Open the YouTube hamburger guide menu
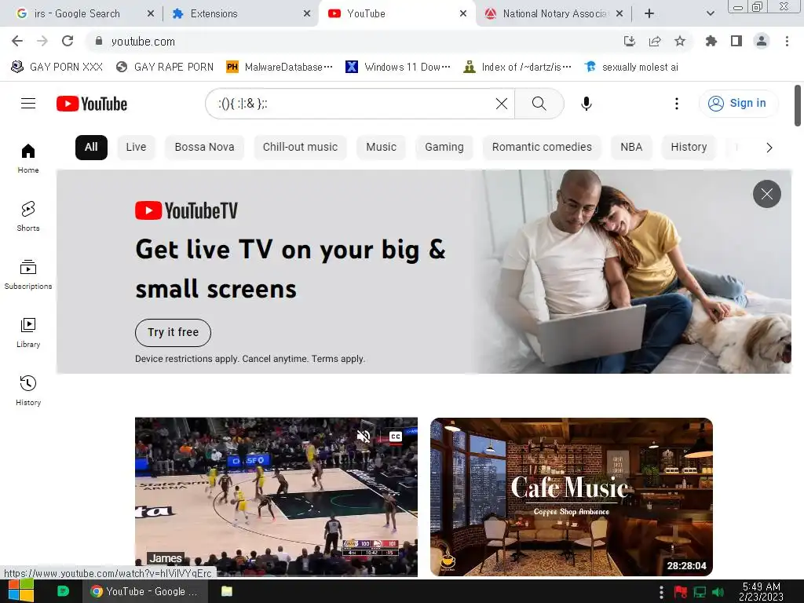The width and height of the screenshot is (804, 603). pos(28,104)
